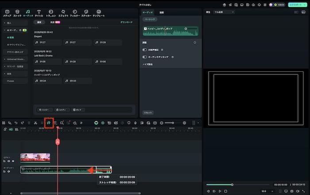Turn on オーディオダッキング toggle
Image resolution: width=310 pixels, height=195 pixels.
145,57
